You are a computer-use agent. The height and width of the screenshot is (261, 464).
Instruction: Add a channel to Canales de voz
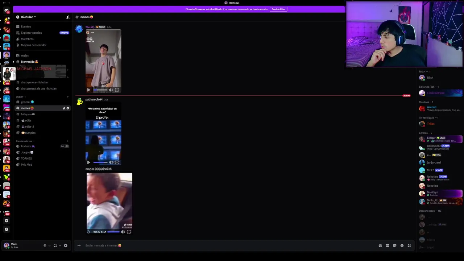click(68, 141)
